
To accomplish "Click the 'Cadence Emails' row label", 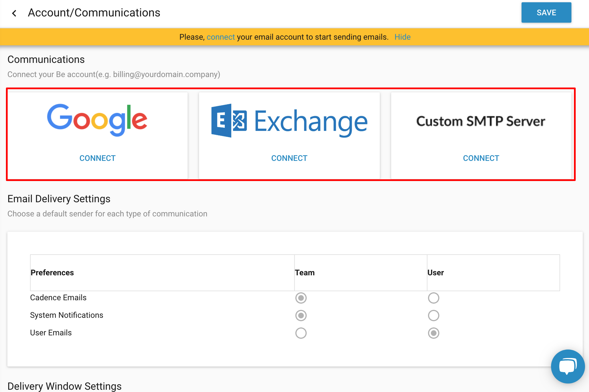I will (x=58, y=298).
